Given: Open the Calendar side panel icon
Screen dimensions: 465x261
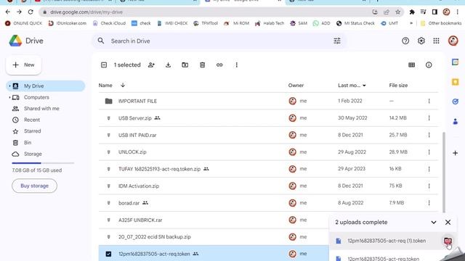Looking at the screenshot, I should 456,62.
